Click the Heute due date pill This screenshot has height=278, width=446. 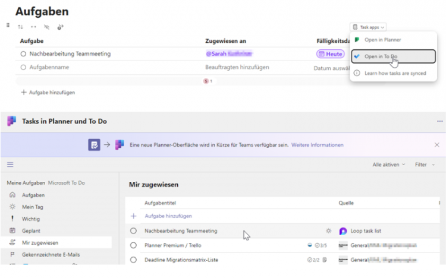pos(330,54)
